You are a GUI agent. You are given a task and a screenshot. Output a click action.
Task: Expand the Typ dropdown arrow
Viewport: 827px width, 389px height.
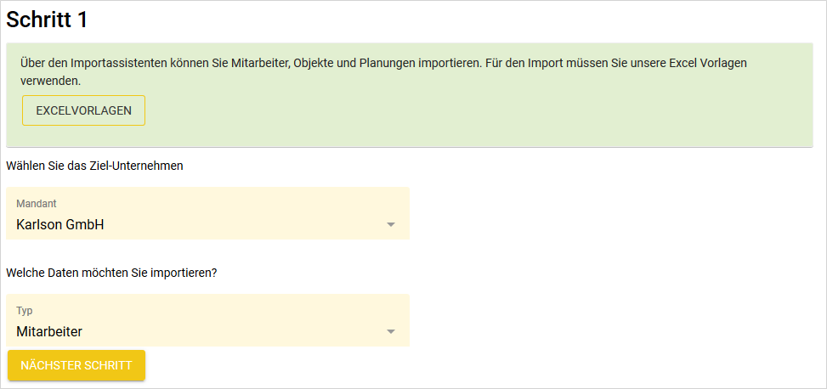point(391,331)
